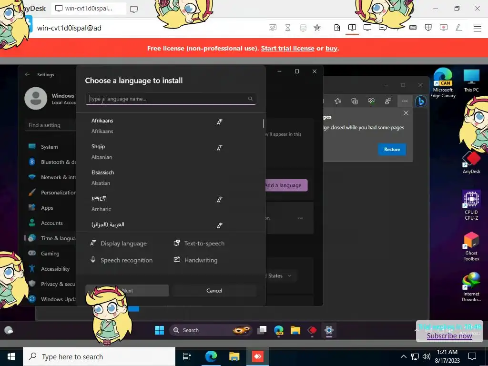
Task: Activate AnyDesk whiteboard pen icon
Action: coord(459,28)
